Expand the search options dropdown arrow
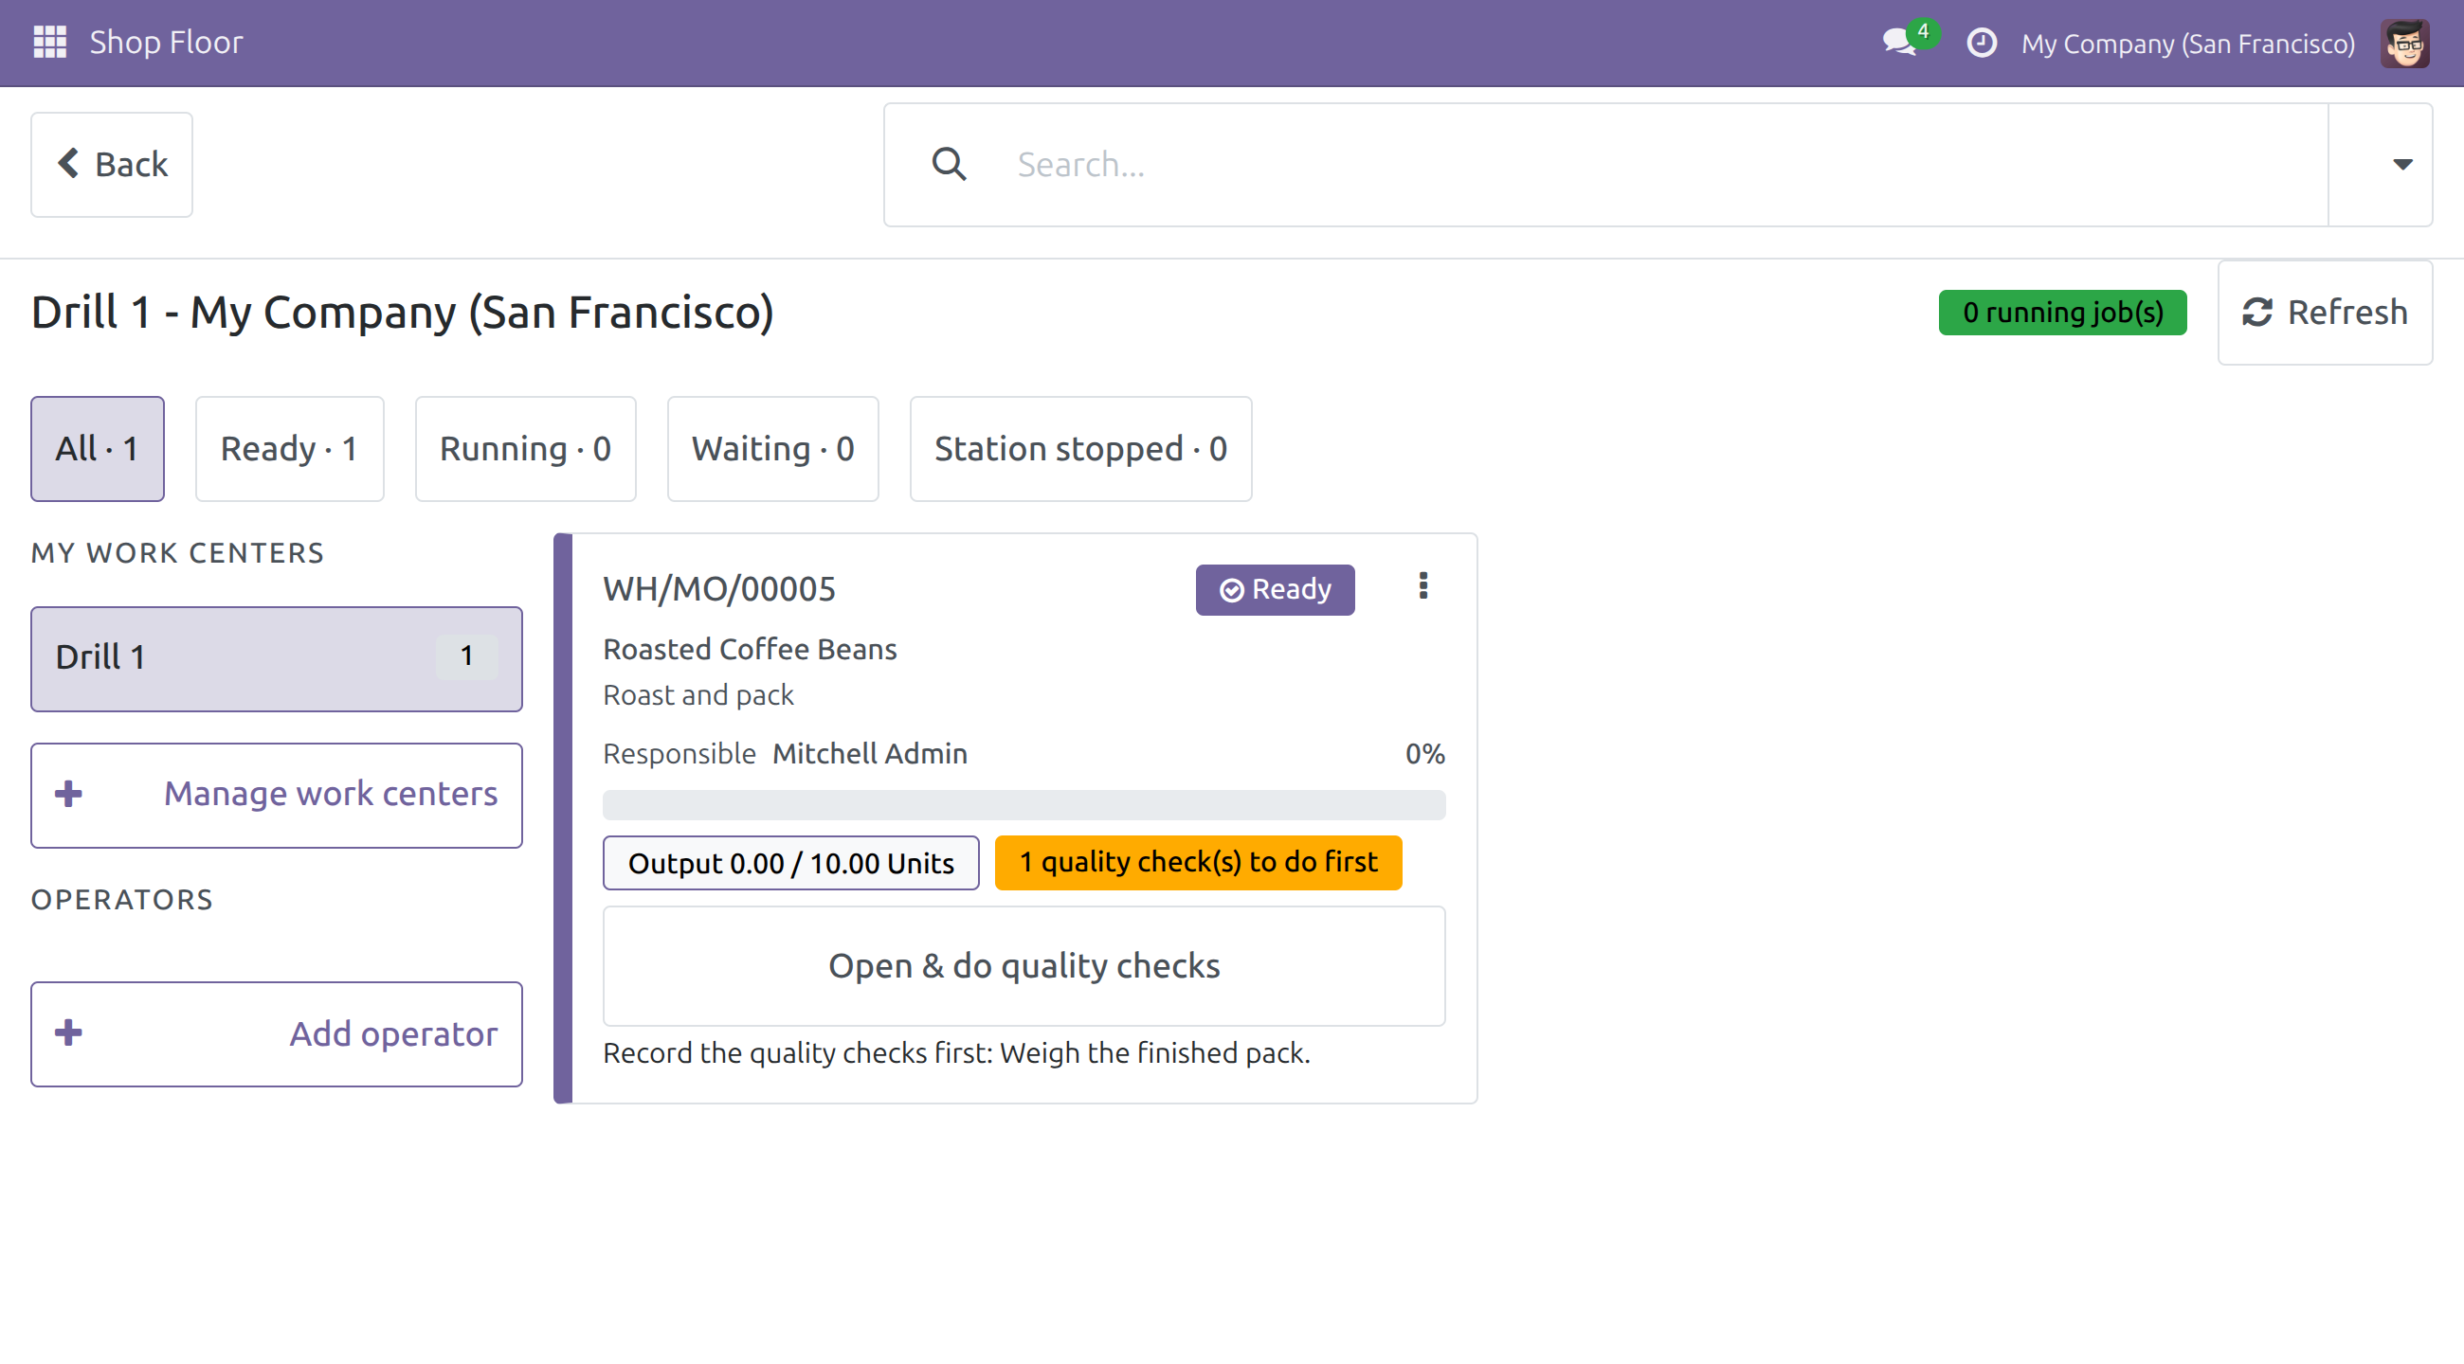The image size is (2464, 1364). click(2401, 165)
